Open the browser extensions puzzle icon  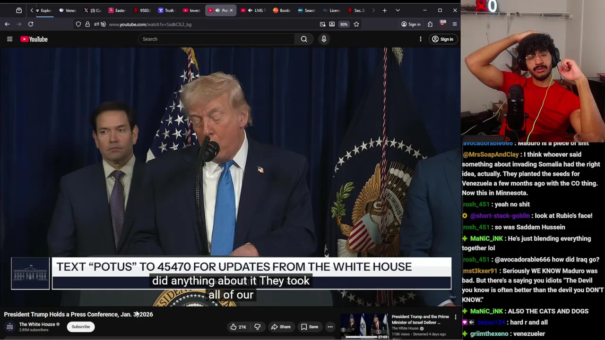pyautogui.click(x=430, y=24)
